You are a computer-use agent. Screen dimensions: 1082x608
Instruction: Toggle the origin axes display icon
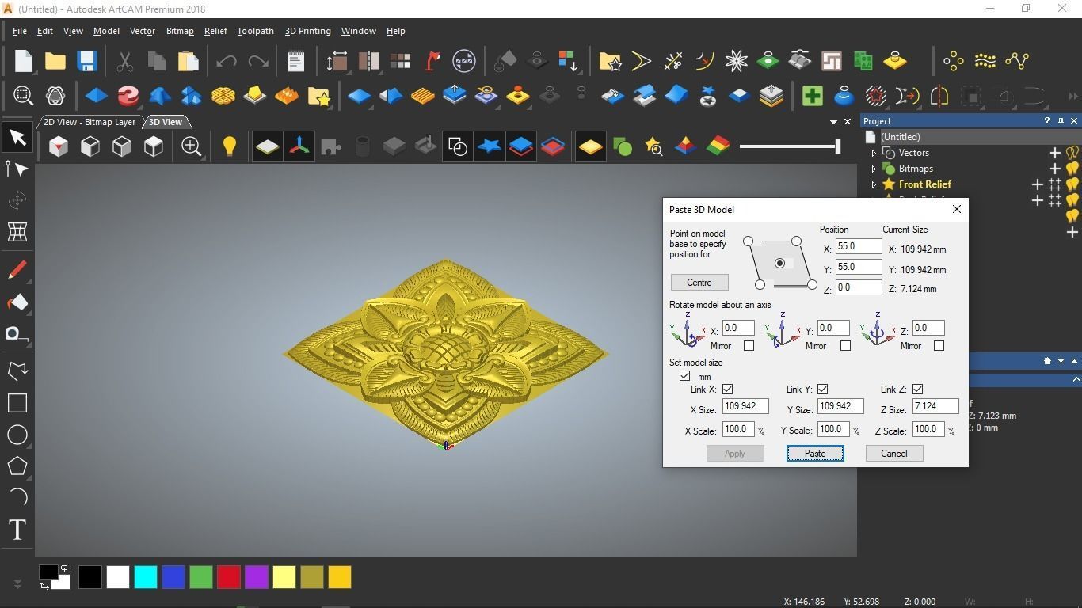[299, 146]
